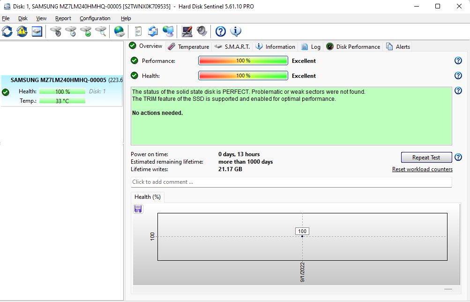Click the disk with stethoscope toolbar icon
Image resolution: width=470 pixels, height=302 pixels.
click(56, 31)
